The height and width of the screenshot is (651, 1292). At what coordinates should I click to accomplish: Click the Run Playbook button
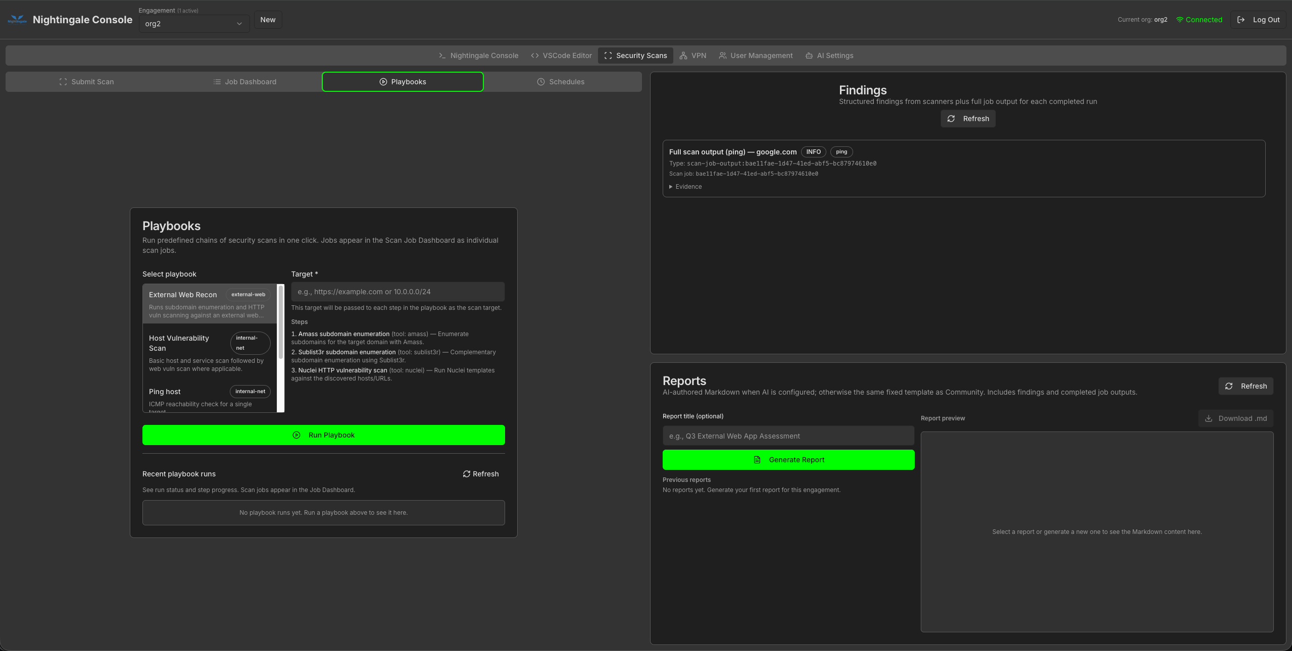[x=323, y=435]
